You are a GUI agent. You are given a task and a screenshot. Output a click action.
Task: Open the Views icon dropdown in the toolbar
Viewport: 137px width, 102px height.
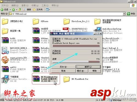click(48, 10)
